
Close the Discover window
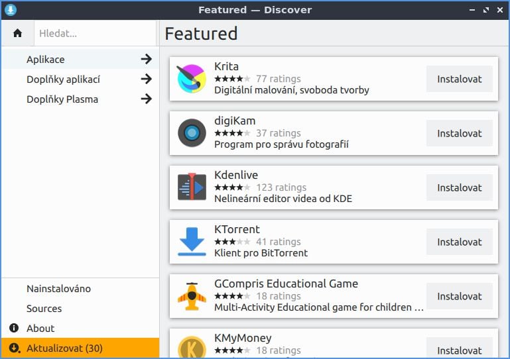[x=500, y=10]
